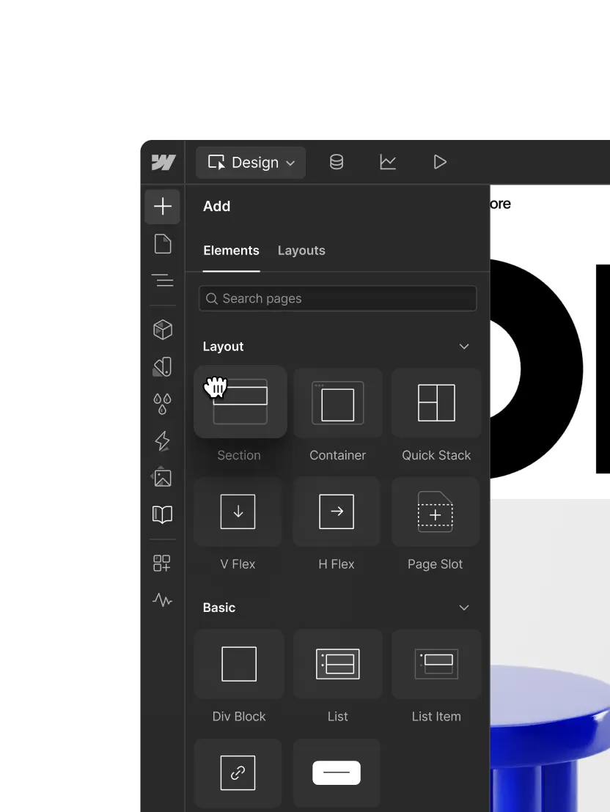Click the Search pages input field
Viewport: 610px width, 812px height.
338,298
